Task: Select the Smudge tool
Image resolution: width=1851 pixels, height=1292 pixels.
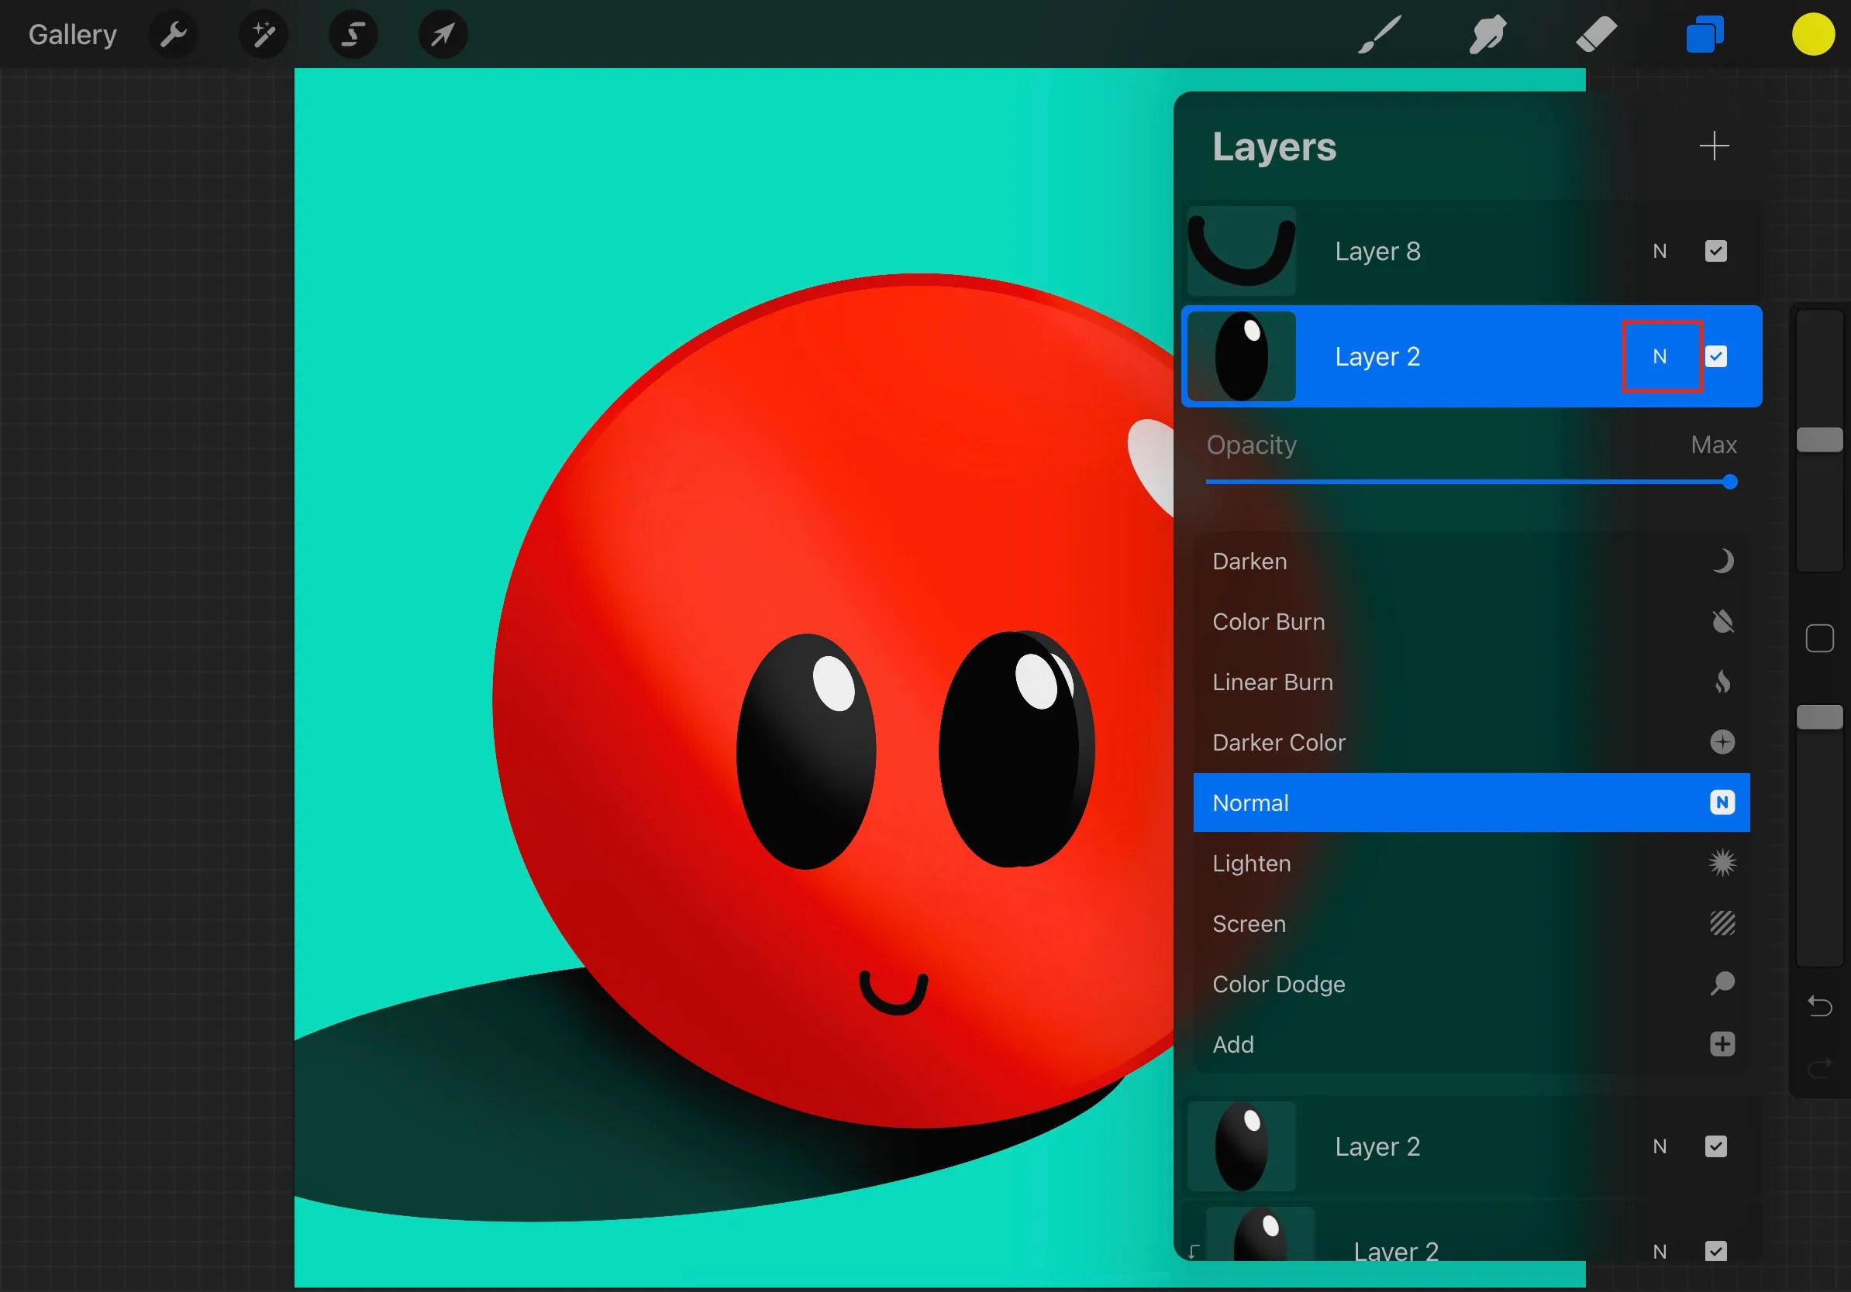Action: tap(1486, 34)
